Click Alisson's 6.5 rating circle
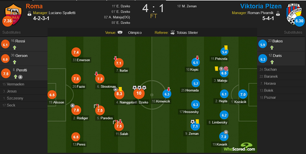306x154 pixels. [52, 94]
